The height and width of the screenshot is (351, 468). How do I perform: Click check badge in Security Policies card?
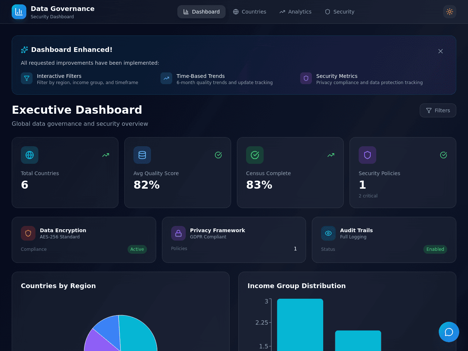444,155
